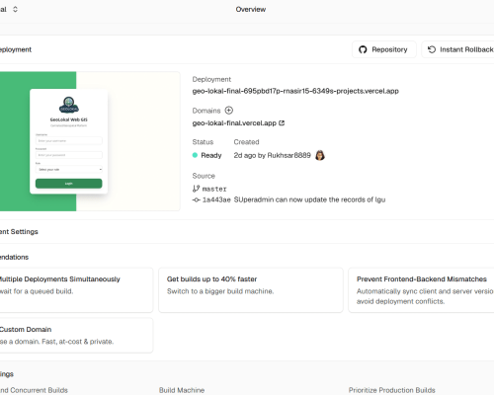Open the geo-lokal-final.vercel.app domain link
Image resolution: width=494 pixels, height=395 pixels.
pyautogui.click(x=234, y=123)
